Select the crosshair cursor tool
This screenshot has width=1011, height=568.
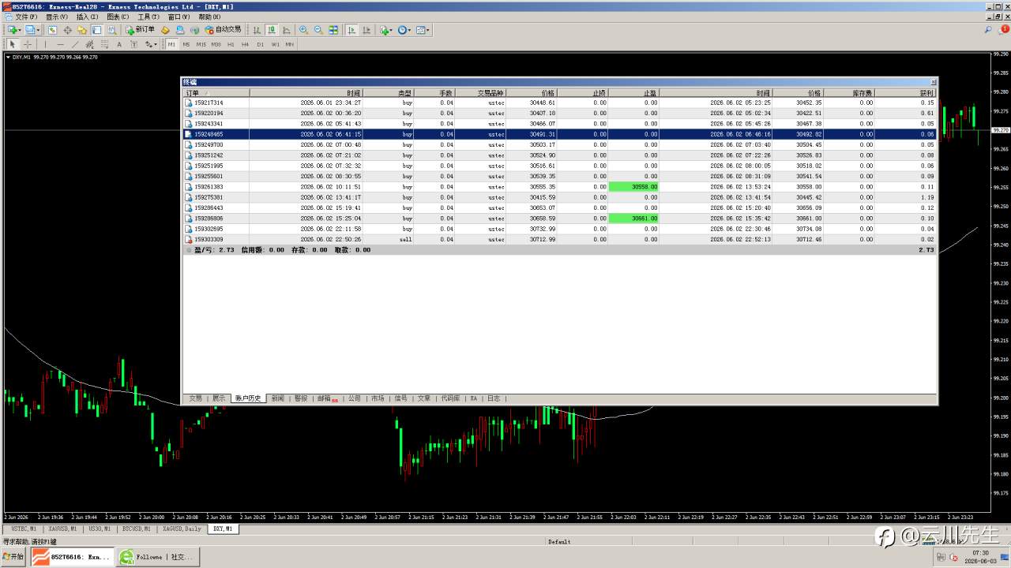(x=28, y=44)
